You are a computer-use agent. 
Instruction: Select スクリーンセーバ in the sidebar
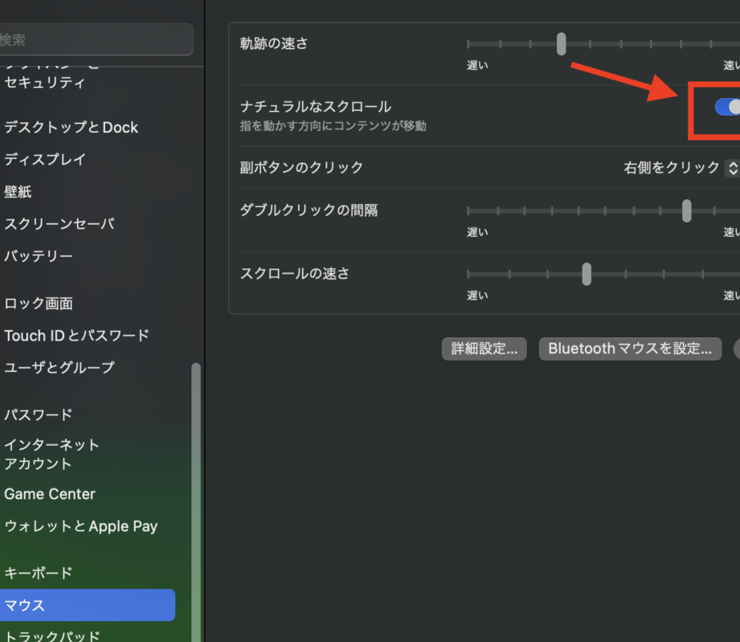pos(59,223)
